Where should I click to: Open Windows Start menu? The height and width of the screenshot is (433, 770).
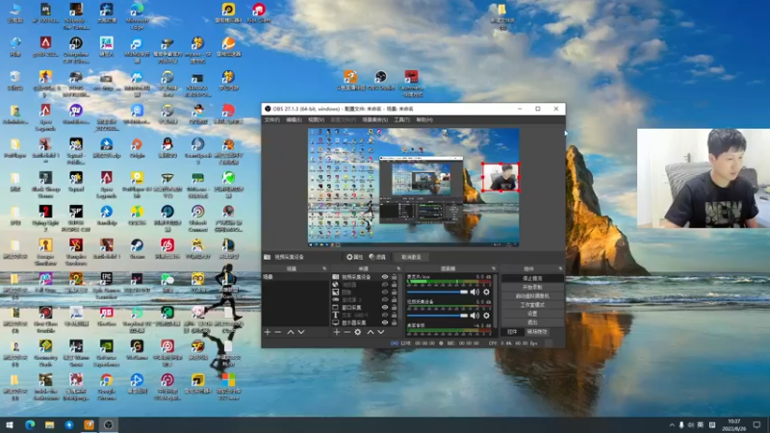click(10, 424)
